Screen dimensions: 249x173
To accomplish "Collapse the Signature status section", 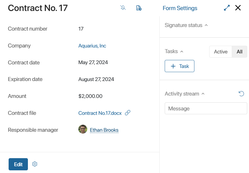I will [x=206, y=25].
